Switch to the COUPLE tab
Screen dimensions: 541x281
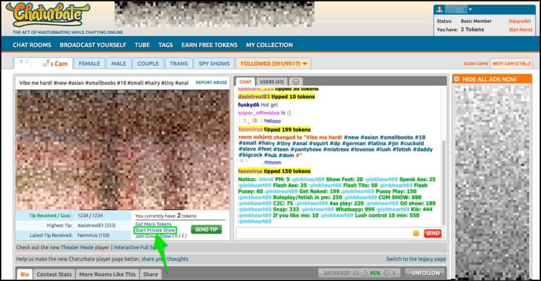click(148, 63)
